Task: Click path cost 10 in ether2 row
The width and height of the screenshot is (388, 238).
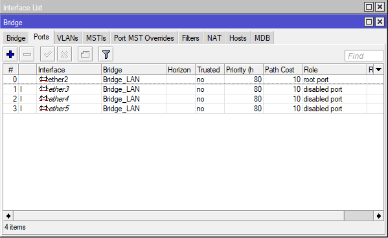Action: click(297, 80)
